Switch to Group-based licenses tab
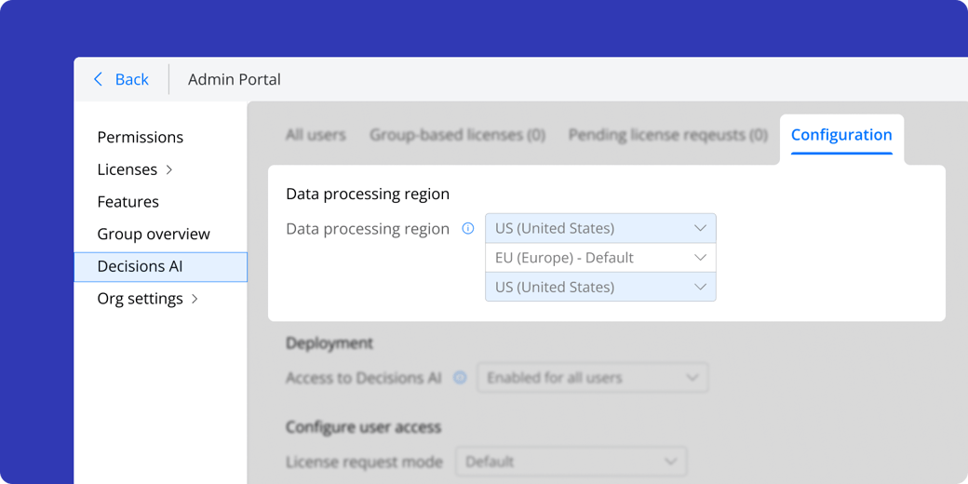The image size is (968, 484). click(457, 135)
